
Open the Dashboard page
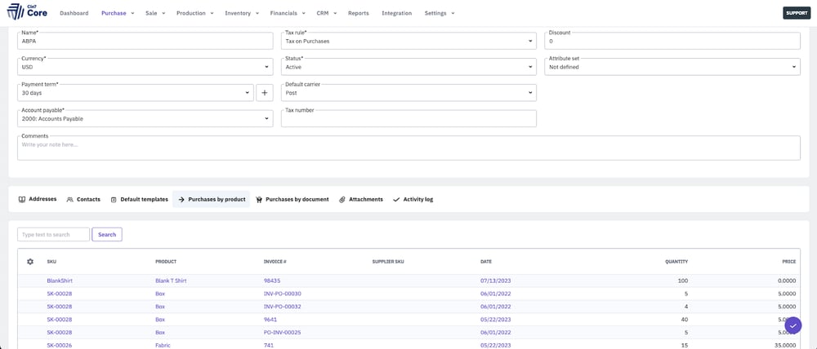[x=74, y=13]
